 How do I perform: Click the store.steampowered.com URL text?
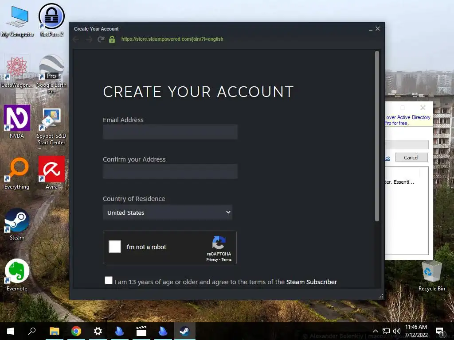click(x=172, y=39)
